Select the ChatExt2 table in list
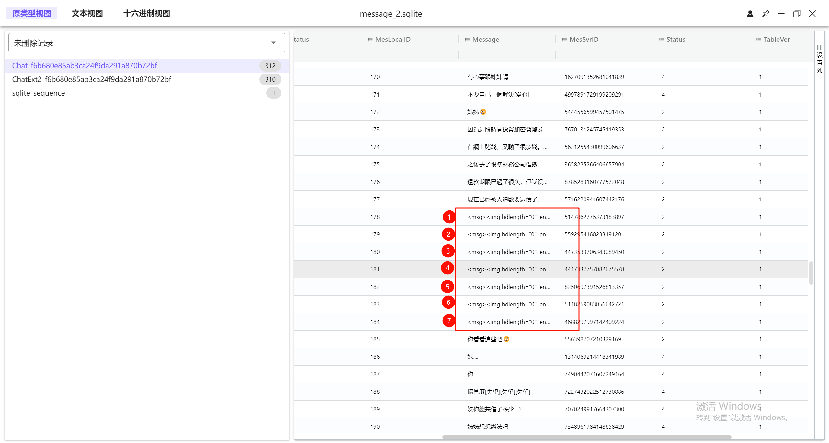The image size is (829, 443). pos(92,79)
